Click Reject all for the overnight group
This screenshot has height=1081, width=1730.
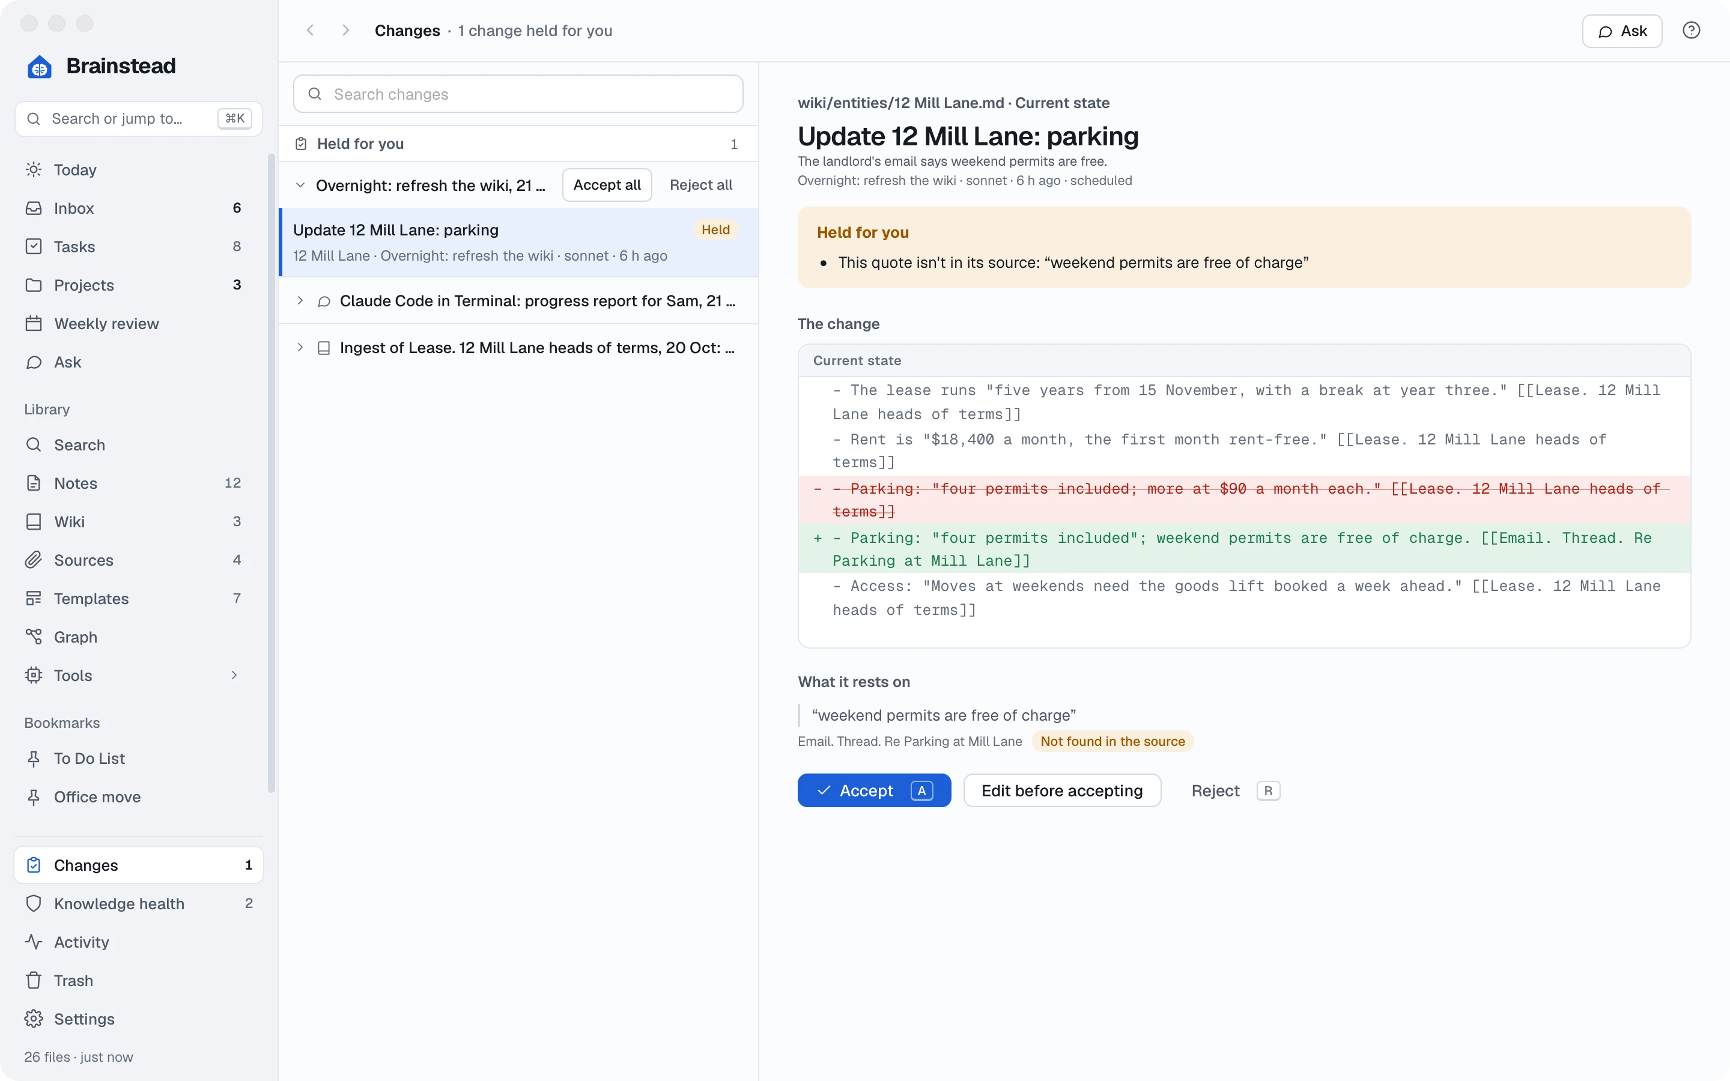click(700, 185)
